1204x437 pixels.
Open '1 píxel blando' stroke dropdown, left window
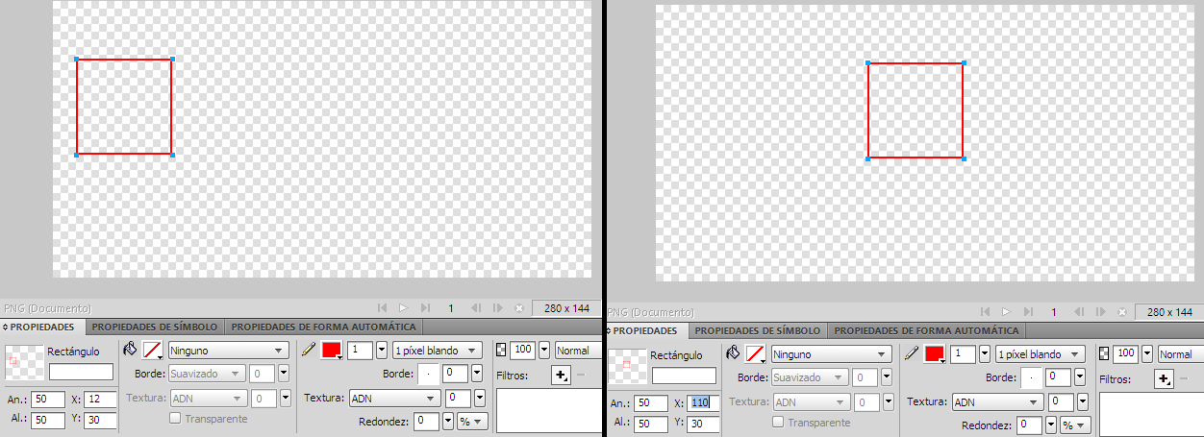(x=438, y=351)
